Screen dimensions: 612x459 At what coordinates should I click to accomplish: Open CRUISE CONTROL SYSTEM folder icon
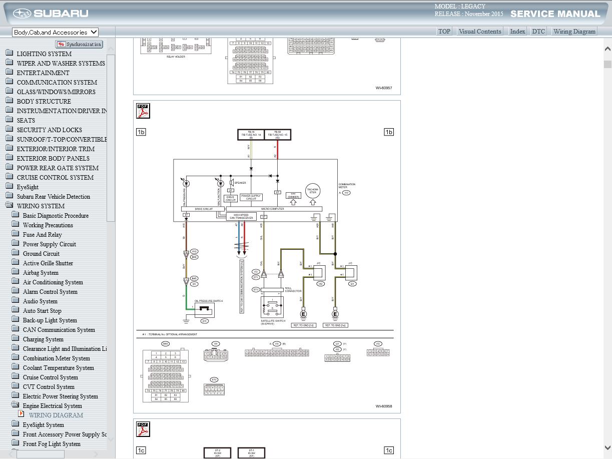[x=10, y=177]
